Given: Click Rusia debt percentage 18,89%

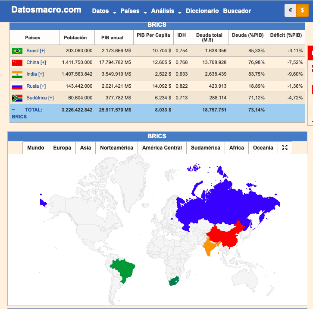Looking at the screenshot, I should click(x=257, y=86).
